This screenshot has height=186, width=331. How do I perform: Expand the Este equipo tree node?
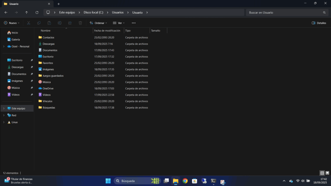point(4,108)
